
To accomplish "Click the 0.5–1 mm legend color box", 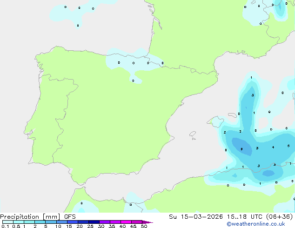I will pyautogui.click(x=19, y=222).
